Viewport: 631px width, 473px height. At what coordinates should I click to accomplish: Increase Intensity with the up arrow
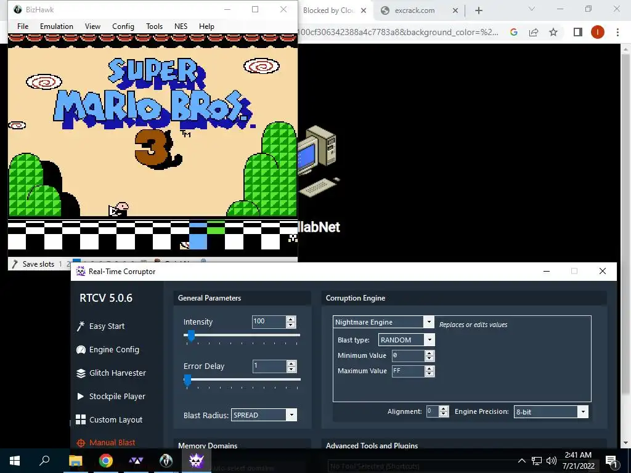[291, 319]
